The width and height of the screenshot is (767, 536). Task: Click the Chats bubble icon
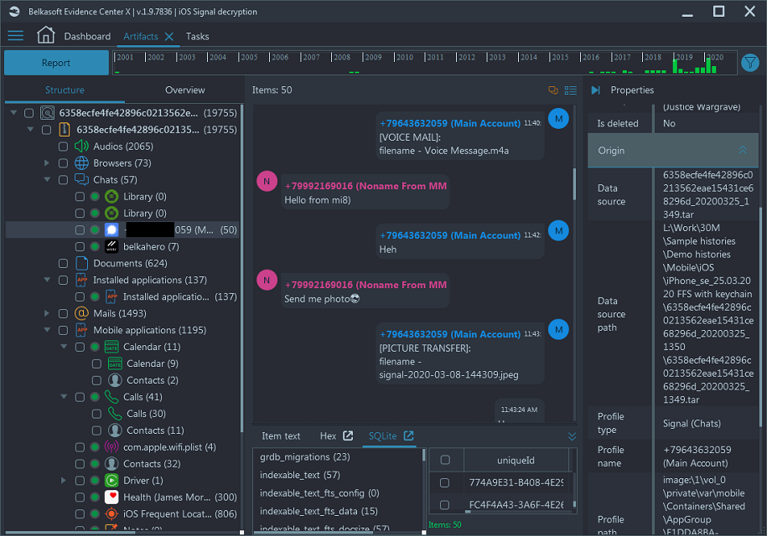click(x=81, y=179)
